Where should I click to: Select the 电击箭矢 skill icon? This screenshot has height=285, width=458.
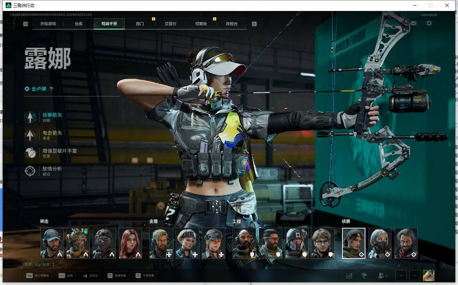30,135
